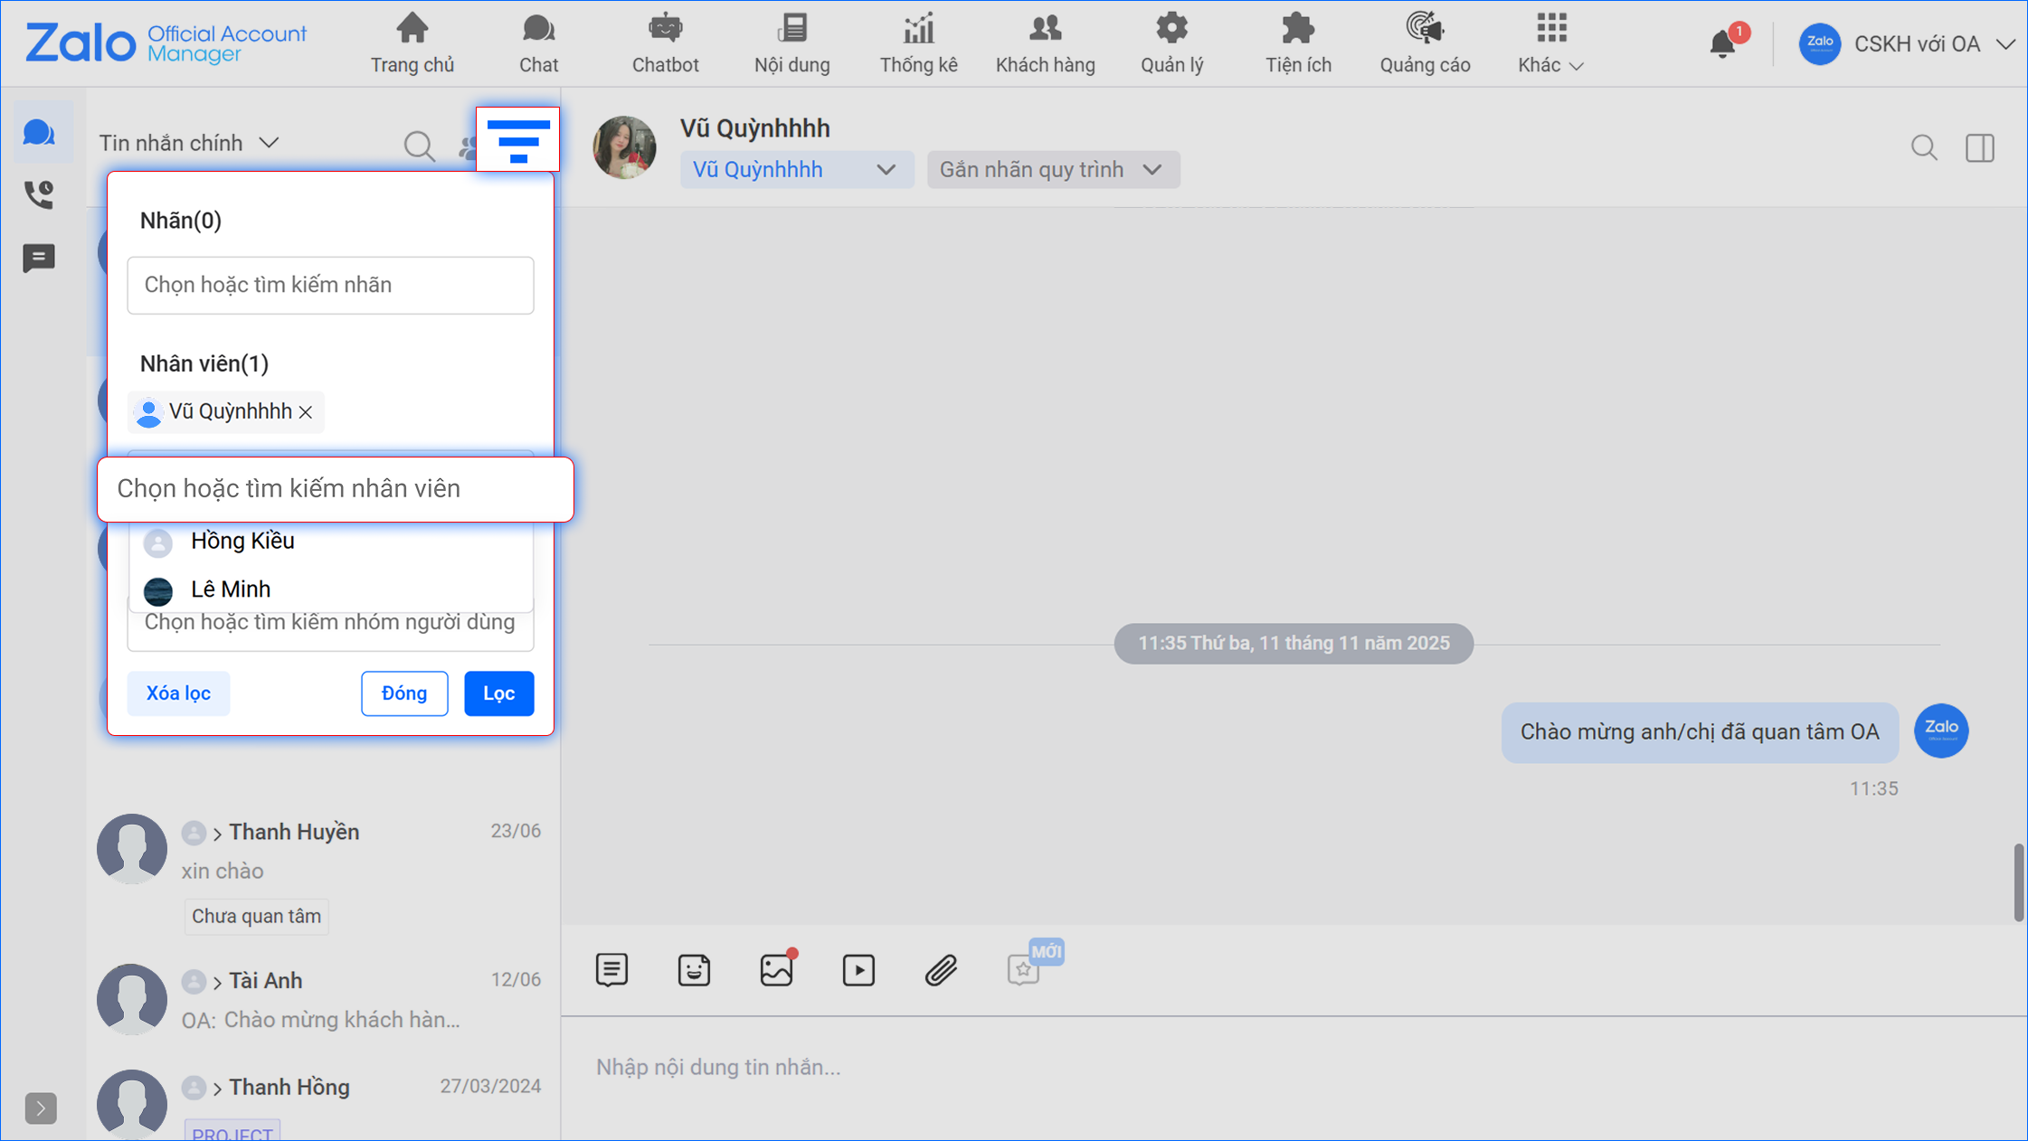Click the filter icon above chat list
Viewport: 2028px width, 1141px height.
(517, 140)
